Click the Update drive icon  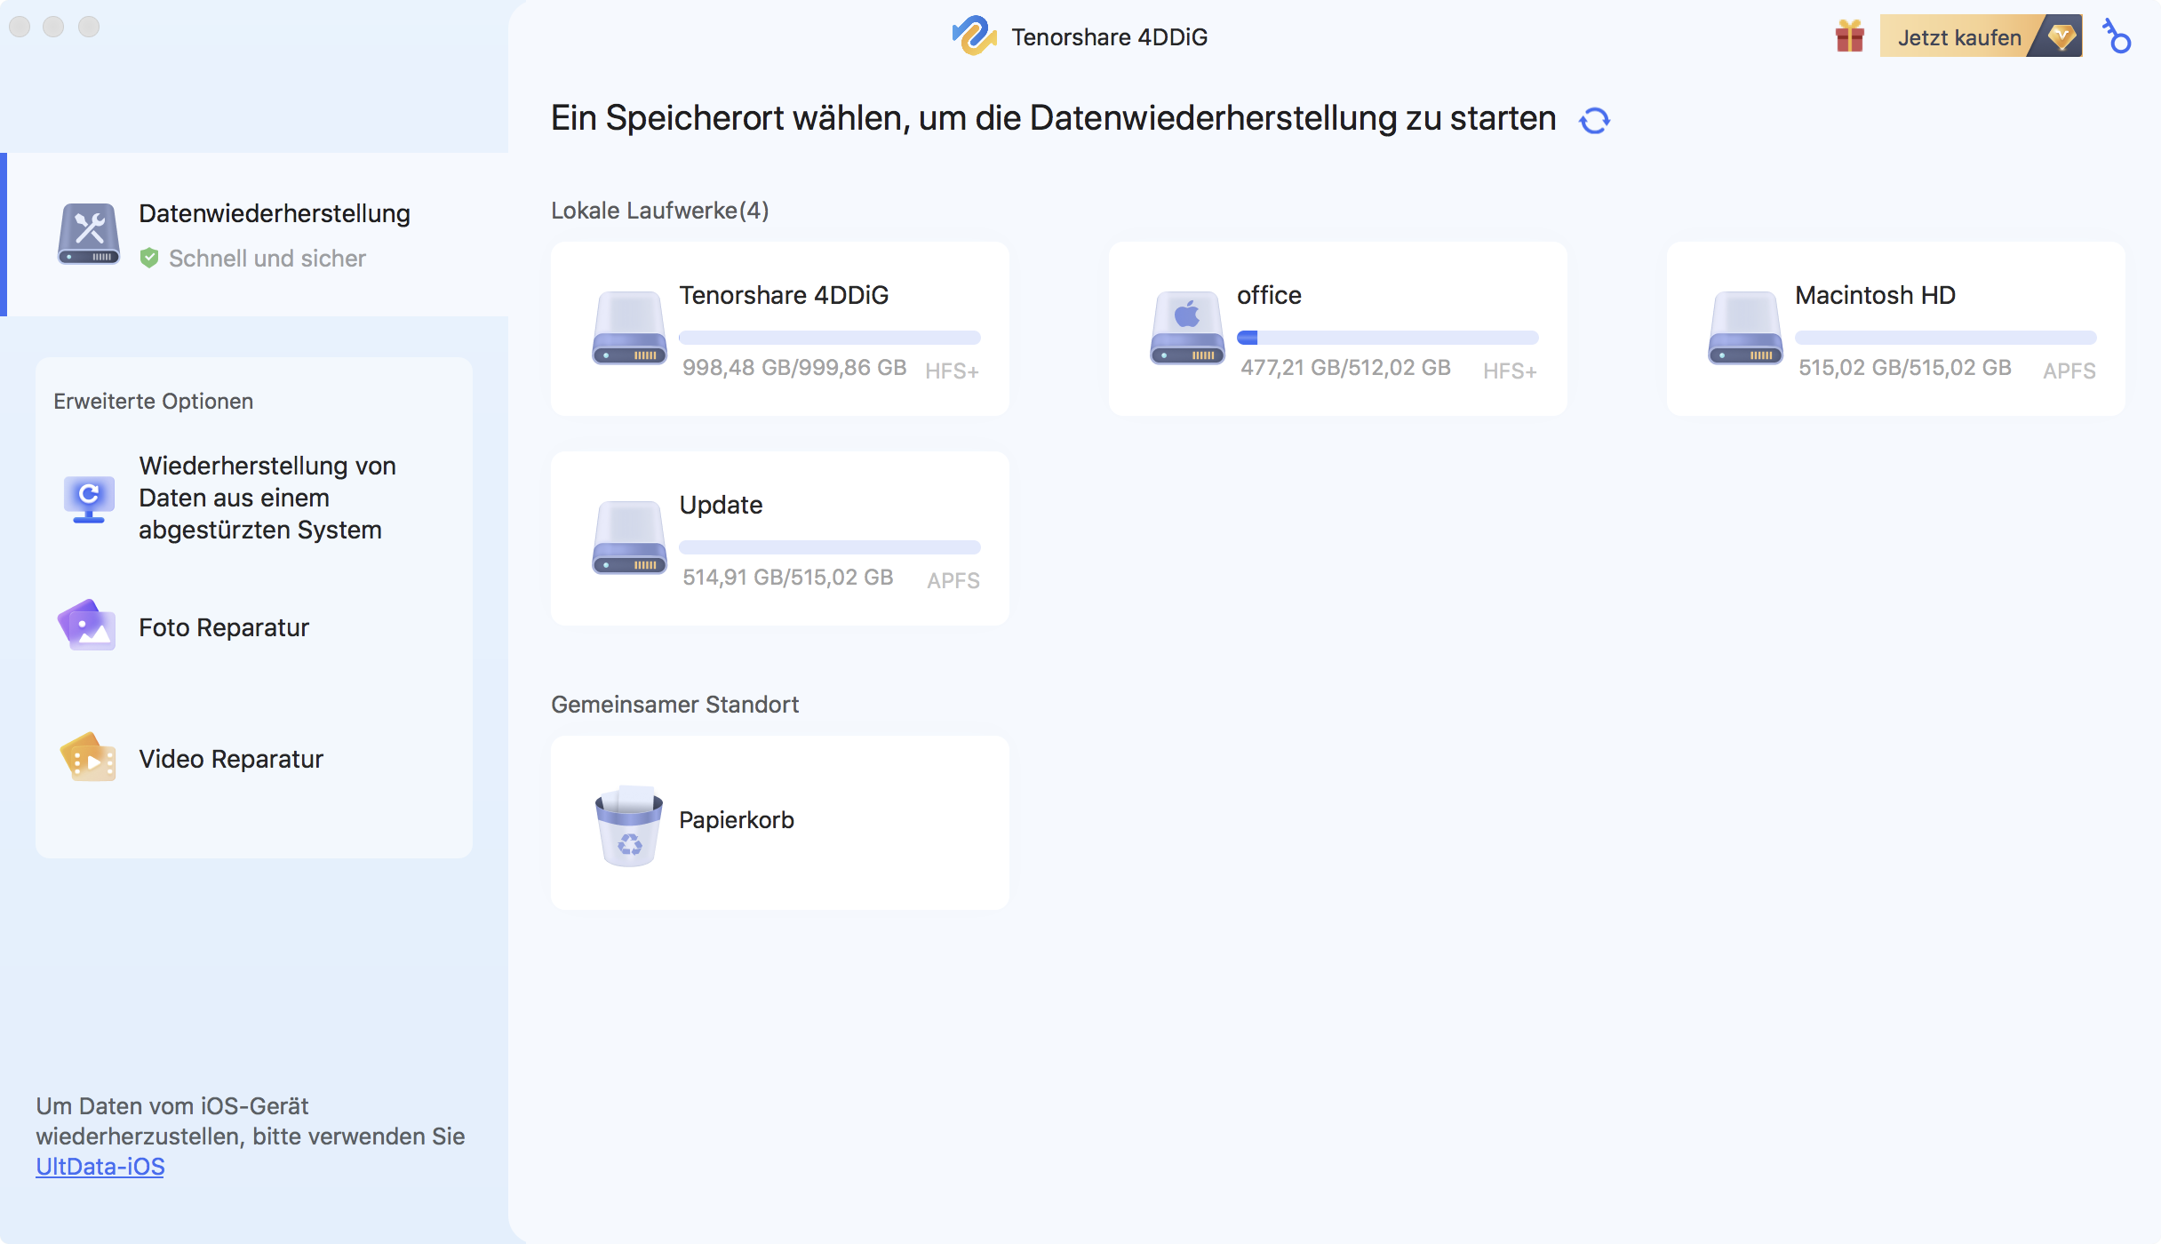point(630,538)
